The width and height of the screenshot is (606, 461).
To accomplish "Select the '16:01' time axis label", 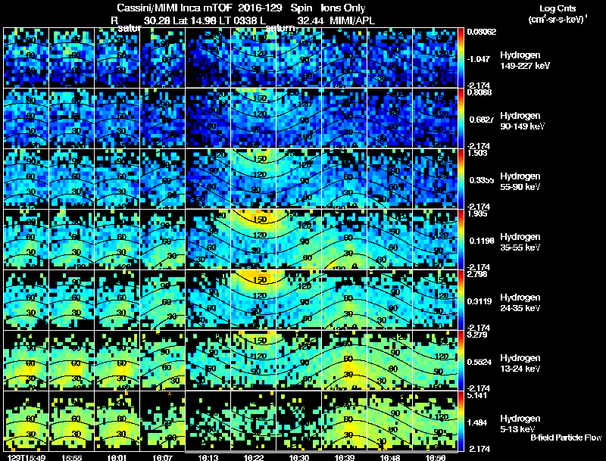I will coord(117,457).
